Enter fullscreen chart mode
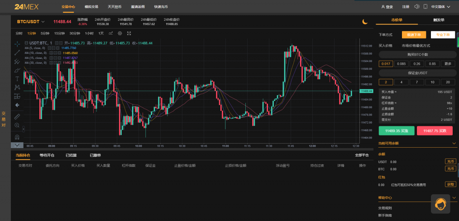This screenshot has width=459, height=221. click(129, 33)
